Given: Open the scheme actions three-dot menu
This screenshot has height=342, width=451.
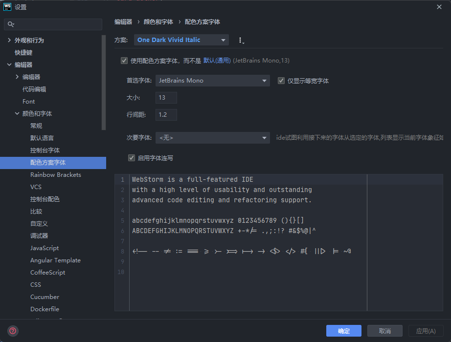Looking at the screenshot, I should [x=240, y=40].
